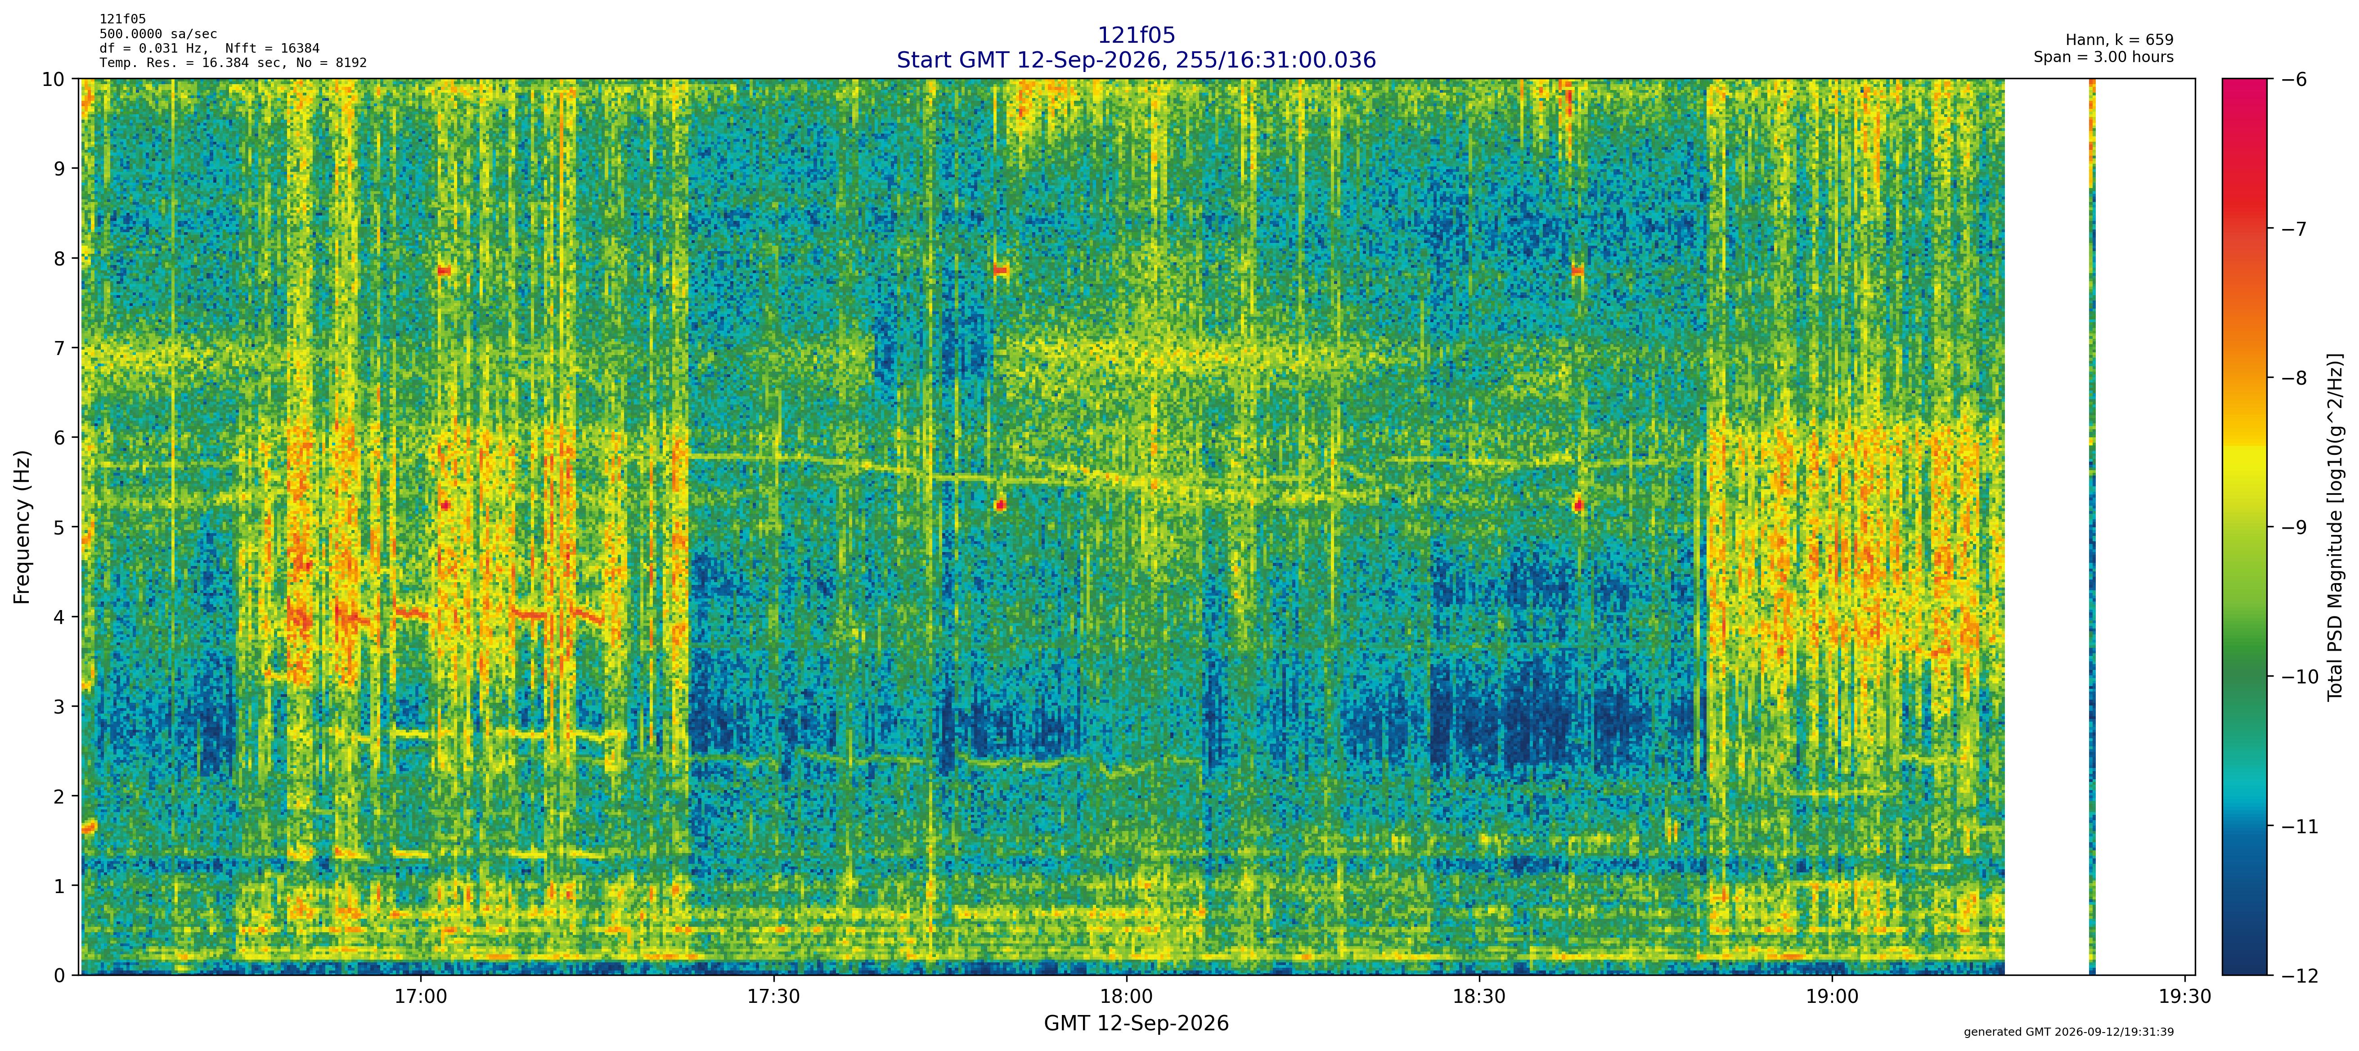Click the 18:30 time axis tick label
The image size is (2359, 1051).
(1479, 996)
